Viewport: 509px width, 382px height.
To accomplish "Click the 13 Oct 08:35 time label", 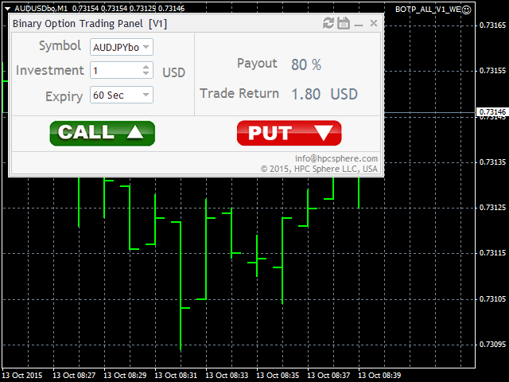I will point(278,376).
